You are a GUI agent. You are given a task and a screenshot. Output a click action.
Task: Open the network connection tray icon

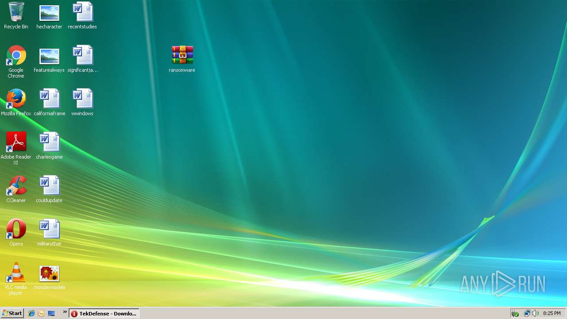[x=527, y=313]
